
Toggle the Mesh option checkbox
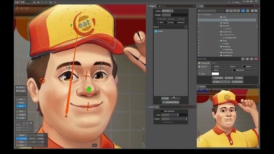pos(212,70)
